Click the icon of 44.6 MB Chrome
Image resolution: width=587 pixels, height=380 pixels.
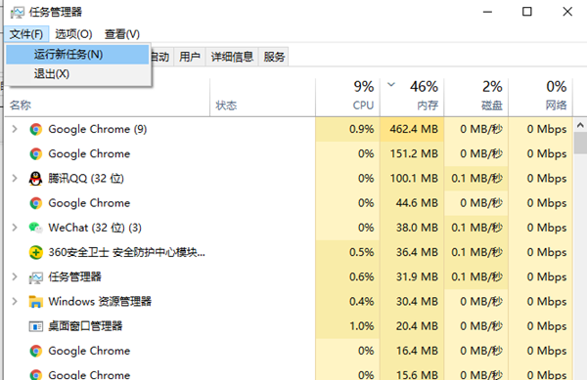pyautogui.click(x=36, y=203)
